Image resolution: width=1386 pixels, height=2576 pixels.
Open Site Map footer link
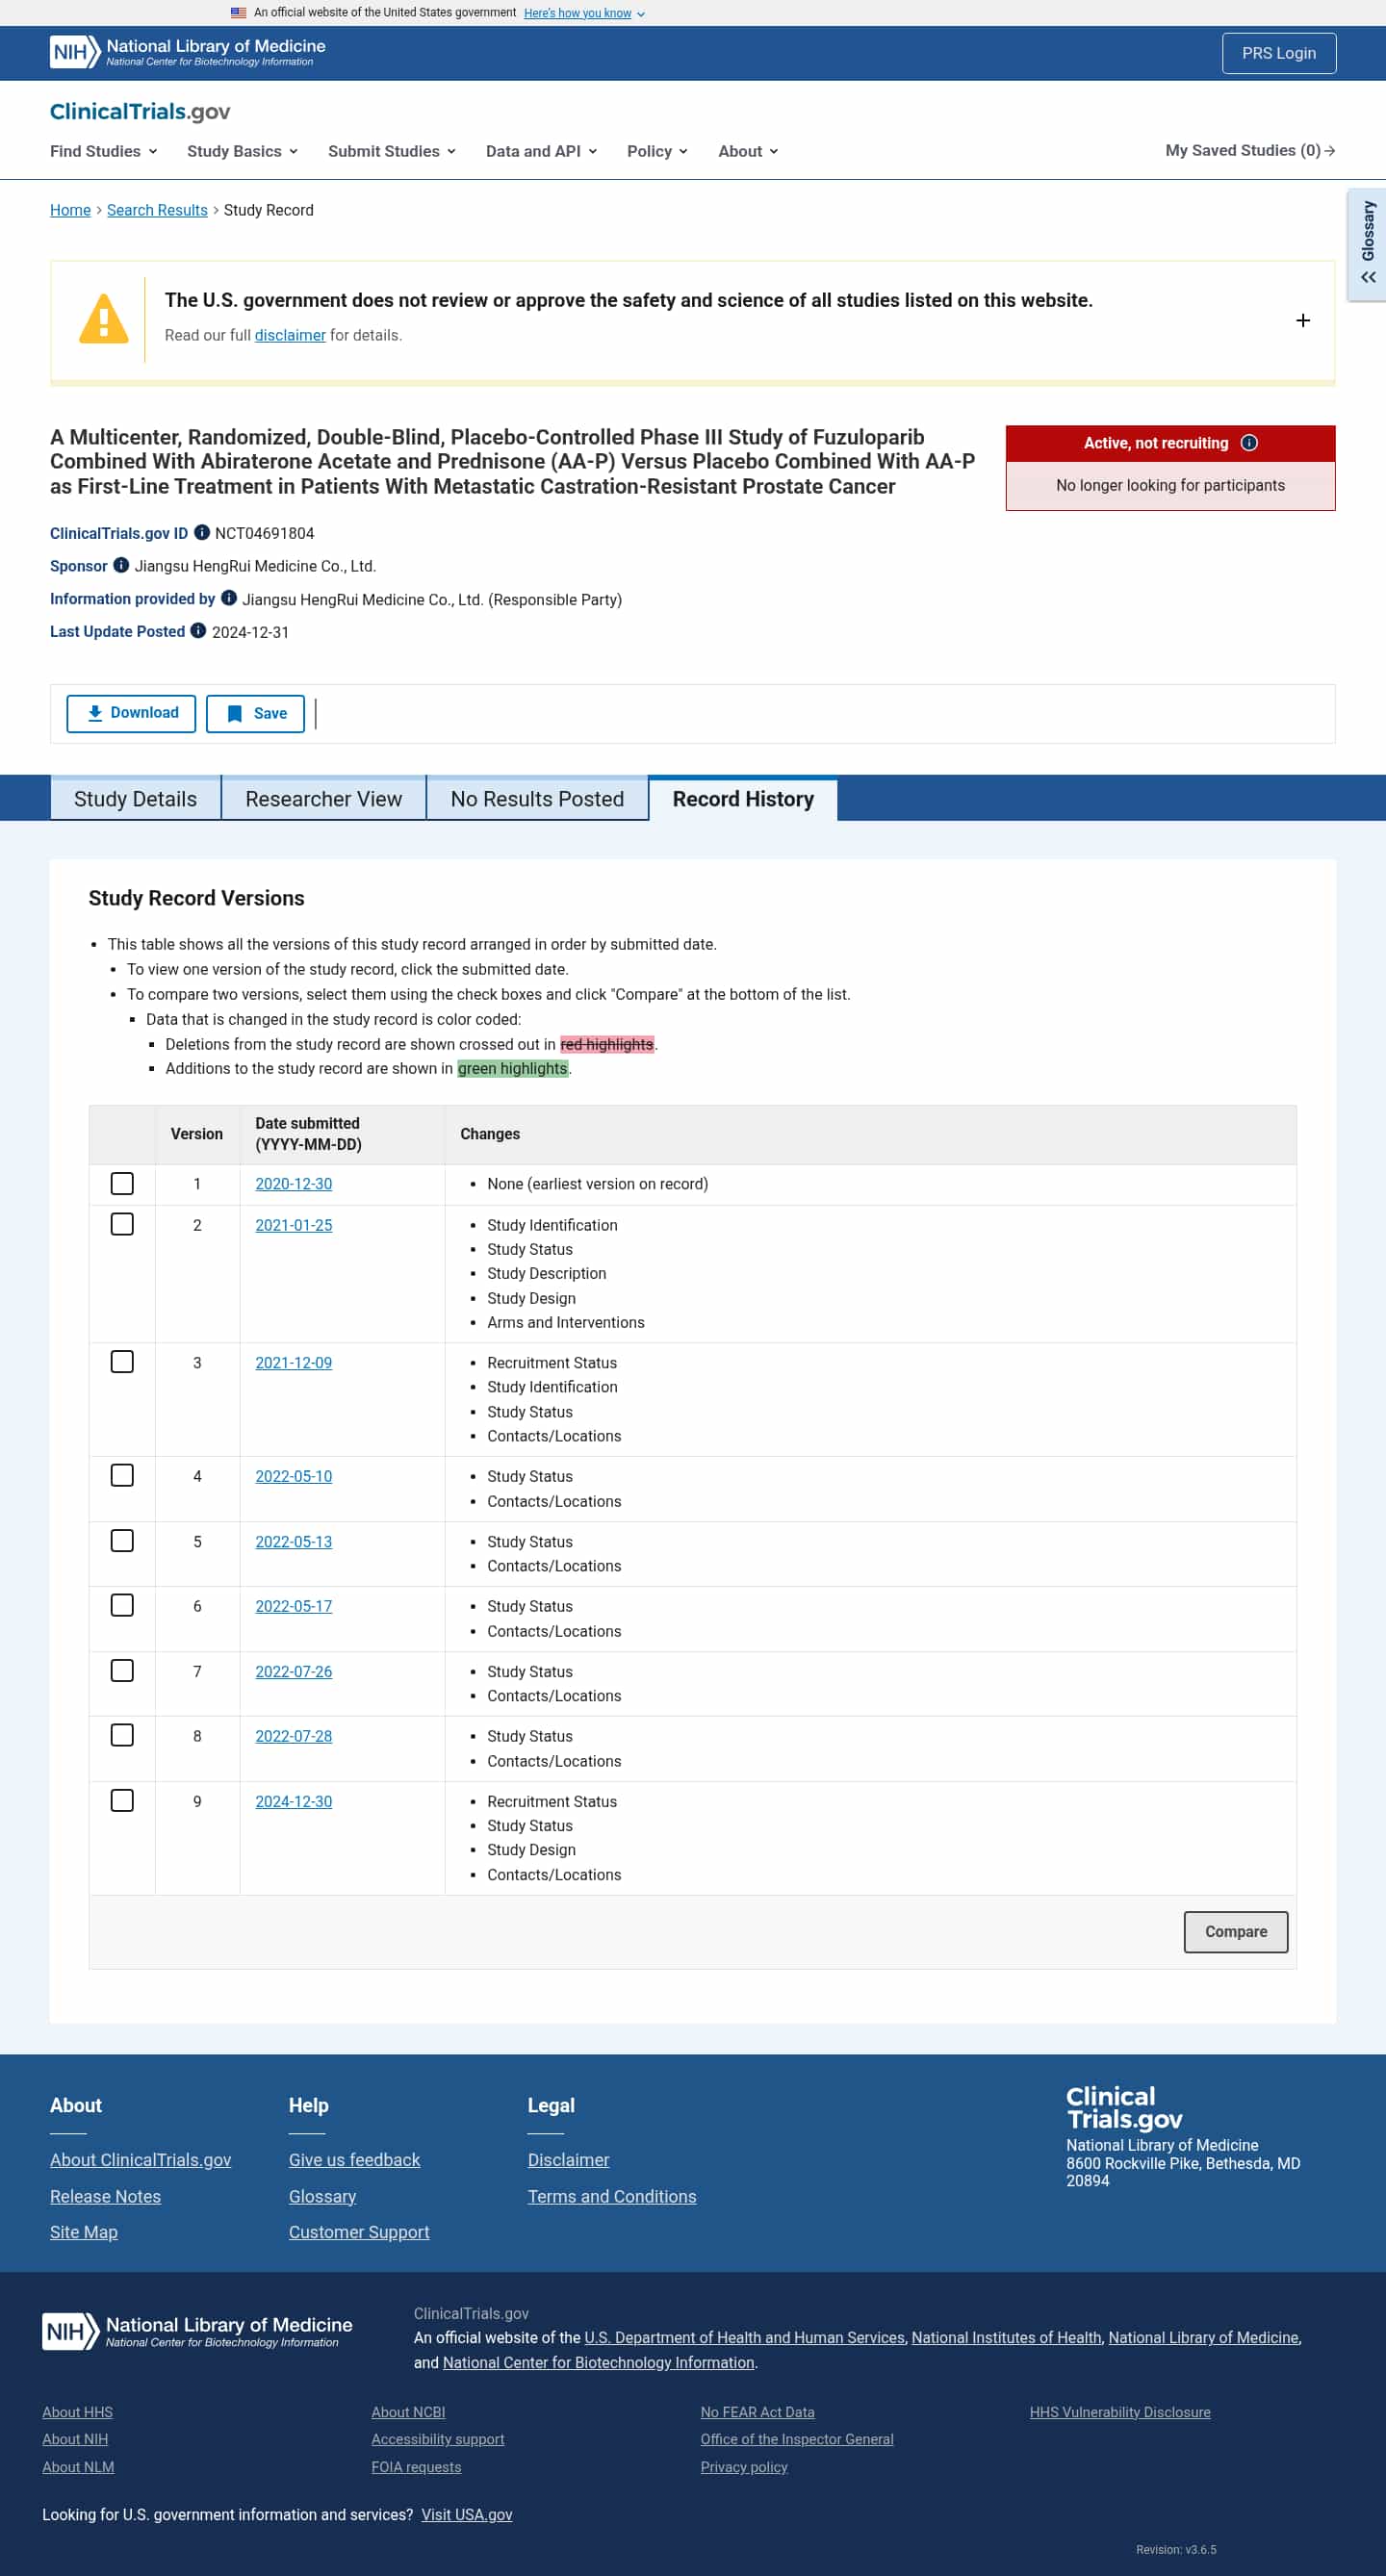point(84,2232)
